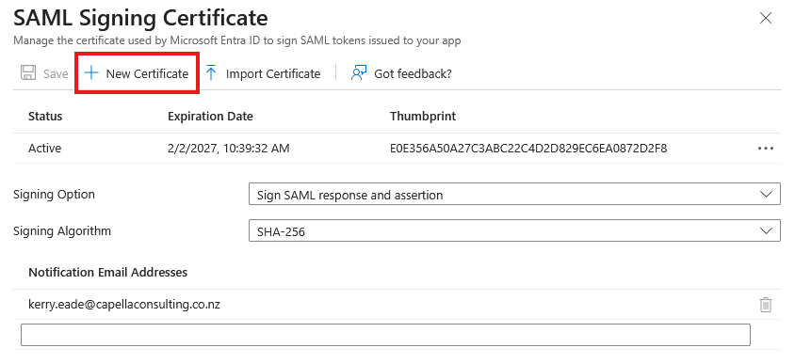Click the chevron on Signing Option box
Image resolution: width=795 pixels, height=364 pixels.
766,195
